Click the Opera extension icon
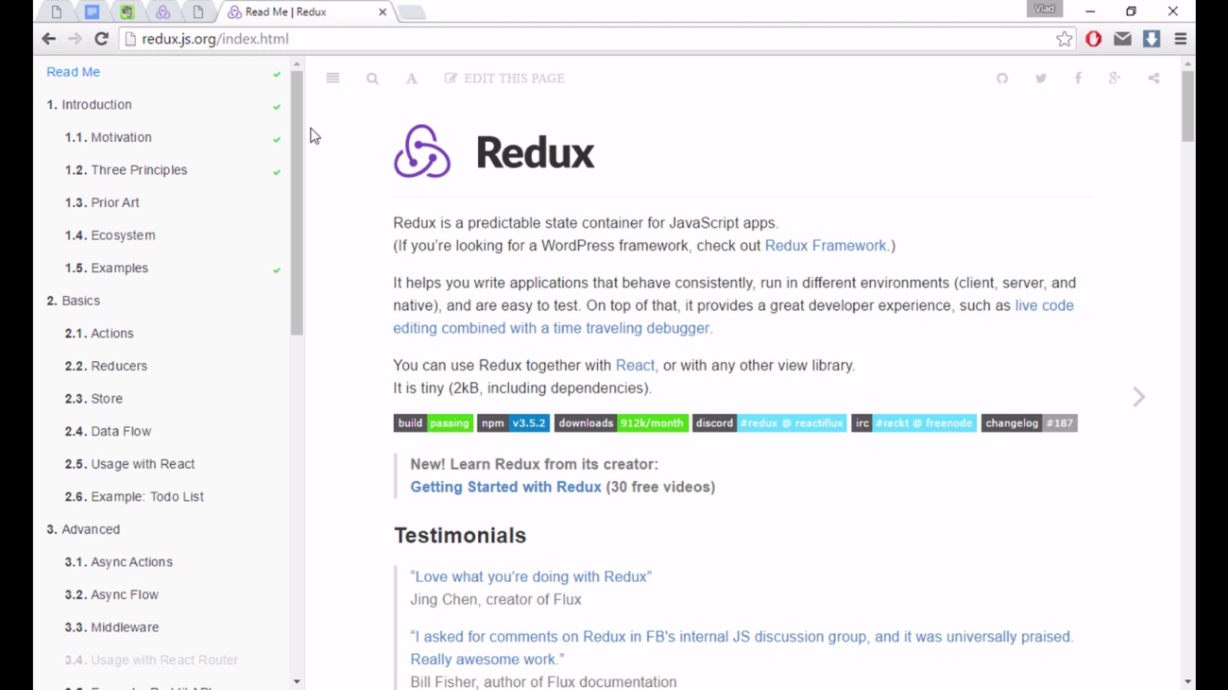The image size is (1228, 690). (1093, 38)
